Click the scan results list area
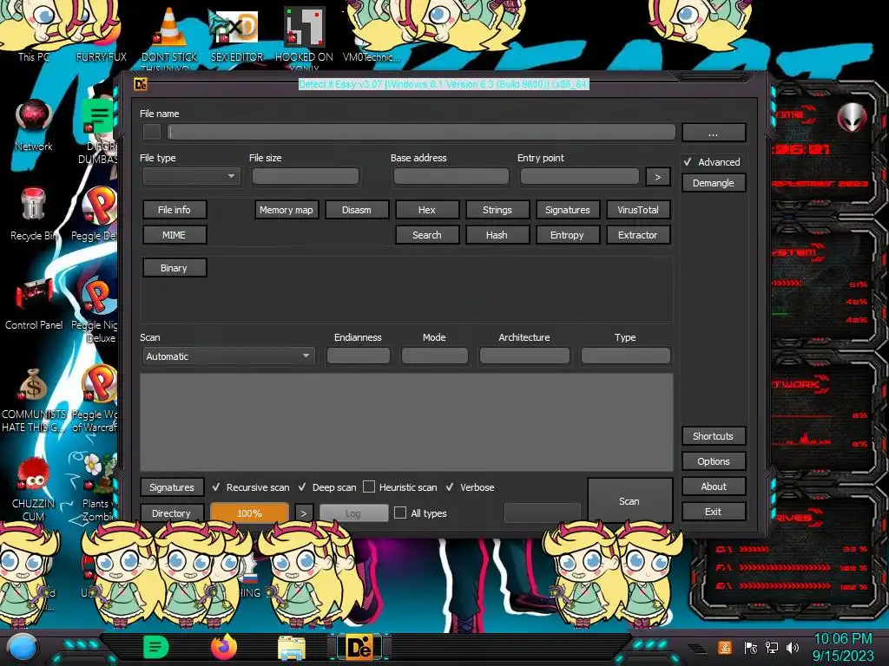Screen dimensions: 889x666 pos(406,422)
